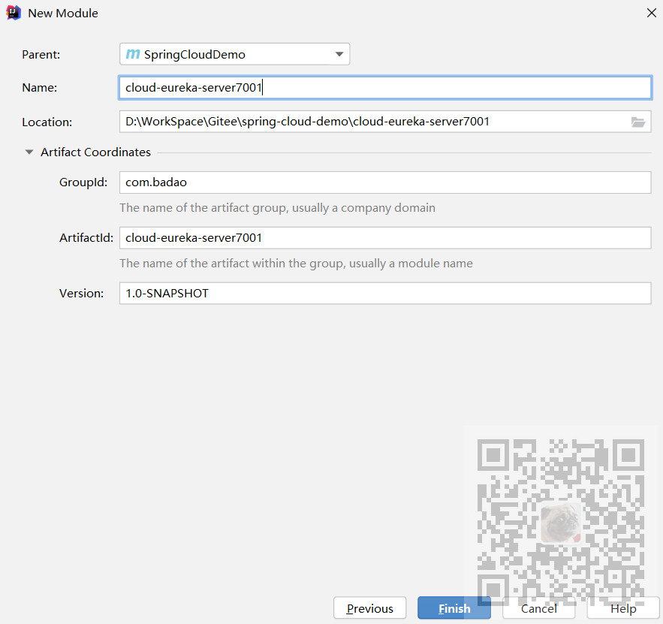Click the Cancel button

pos(538,608)
